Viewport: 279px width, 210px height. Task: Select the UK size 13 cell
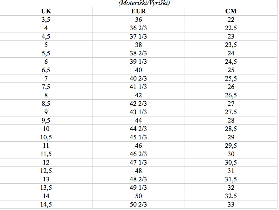pyautogui.click(x=46, y=179)
